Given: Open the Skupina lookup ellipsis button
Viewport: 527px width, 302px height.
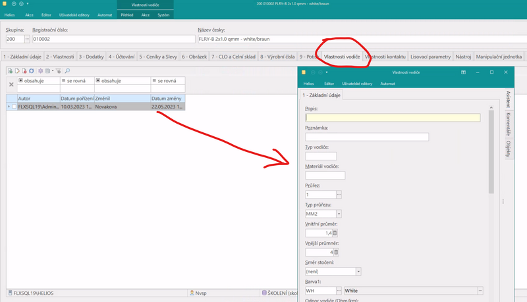Looking at the screenshot, I should (x=27, y=39).
